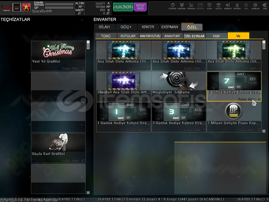Go back with the Geri arrow
The image size is (269, 202).
[265, 6]
